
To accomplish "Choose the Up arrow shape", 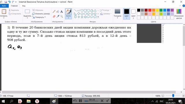I will (95, 14).
